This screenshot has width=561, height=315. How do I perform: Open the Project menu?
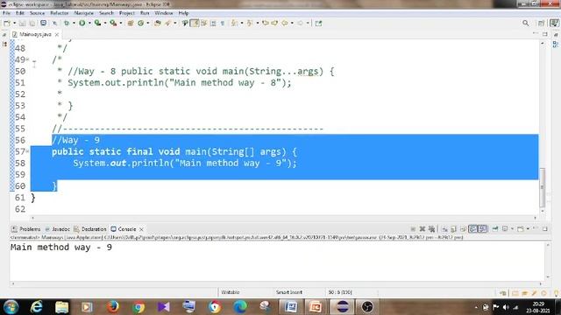[127, 13]
